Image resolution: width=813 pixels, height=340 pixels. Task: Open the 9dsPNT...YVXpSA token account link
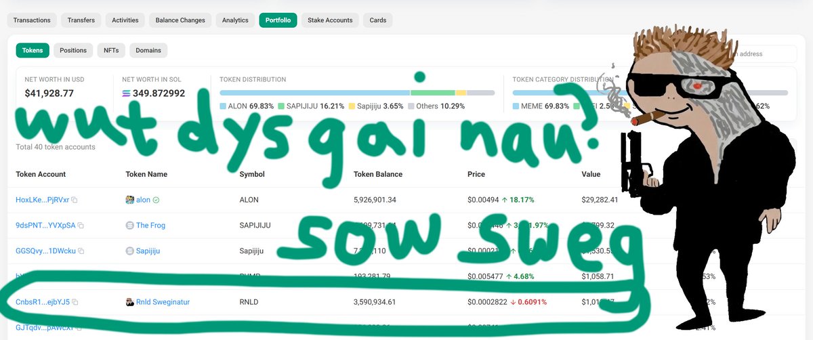(x=46, y=226)
